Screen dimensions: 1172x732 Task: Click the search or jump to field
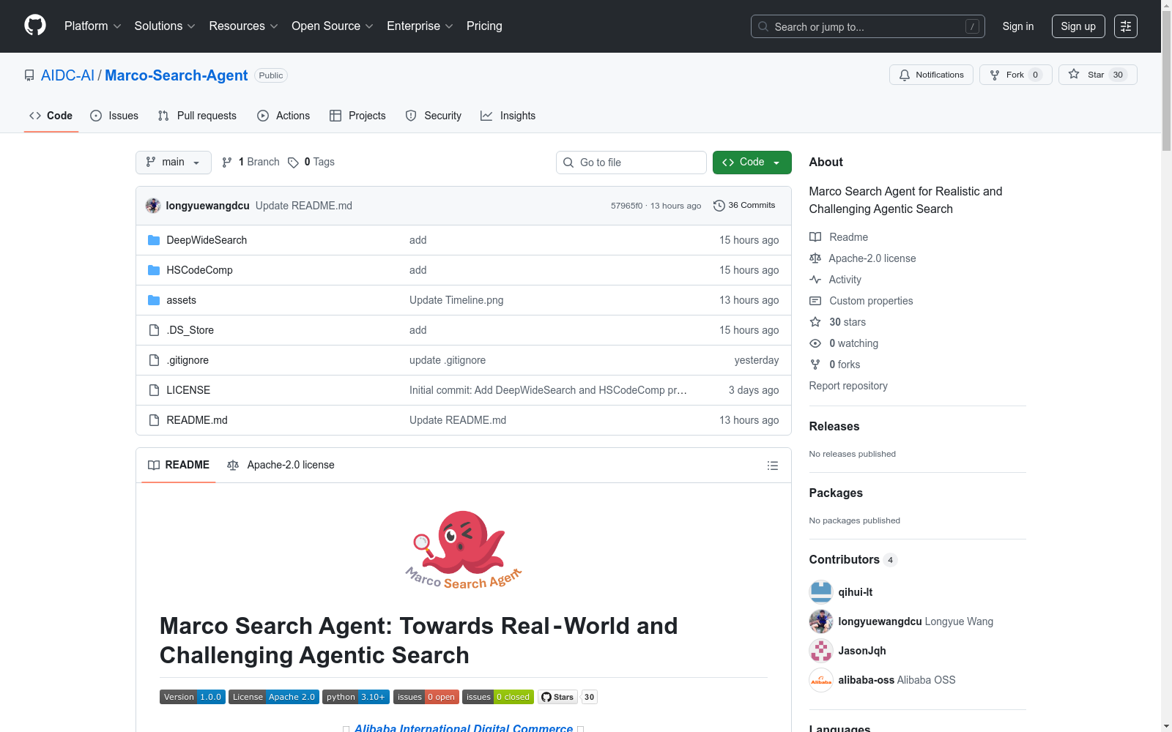[x=868, y=26]
